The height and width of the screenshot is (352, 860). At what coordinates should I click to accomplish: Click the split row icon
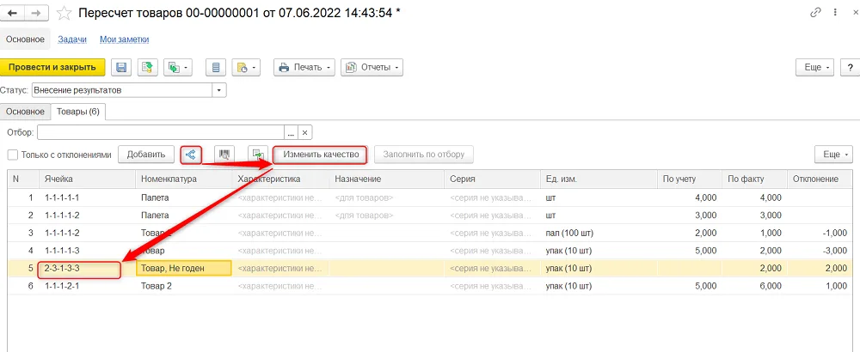191,155
